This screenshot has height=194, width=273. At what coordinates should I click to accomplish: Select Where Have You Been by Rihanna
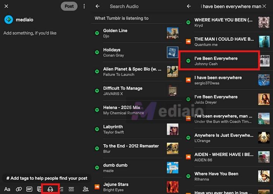tap(219, 177)
